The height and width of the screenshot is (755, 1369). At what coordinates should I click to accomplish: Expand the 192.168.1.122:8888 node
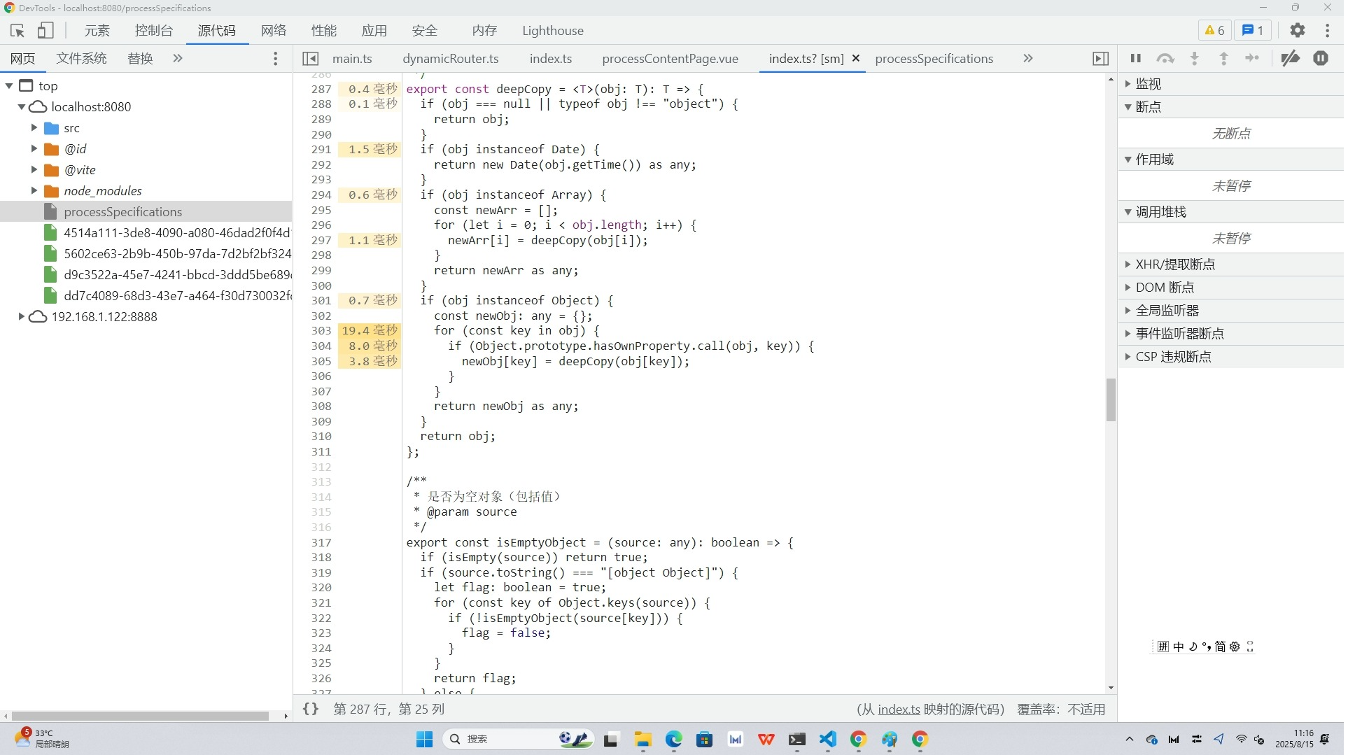[22, 317]
